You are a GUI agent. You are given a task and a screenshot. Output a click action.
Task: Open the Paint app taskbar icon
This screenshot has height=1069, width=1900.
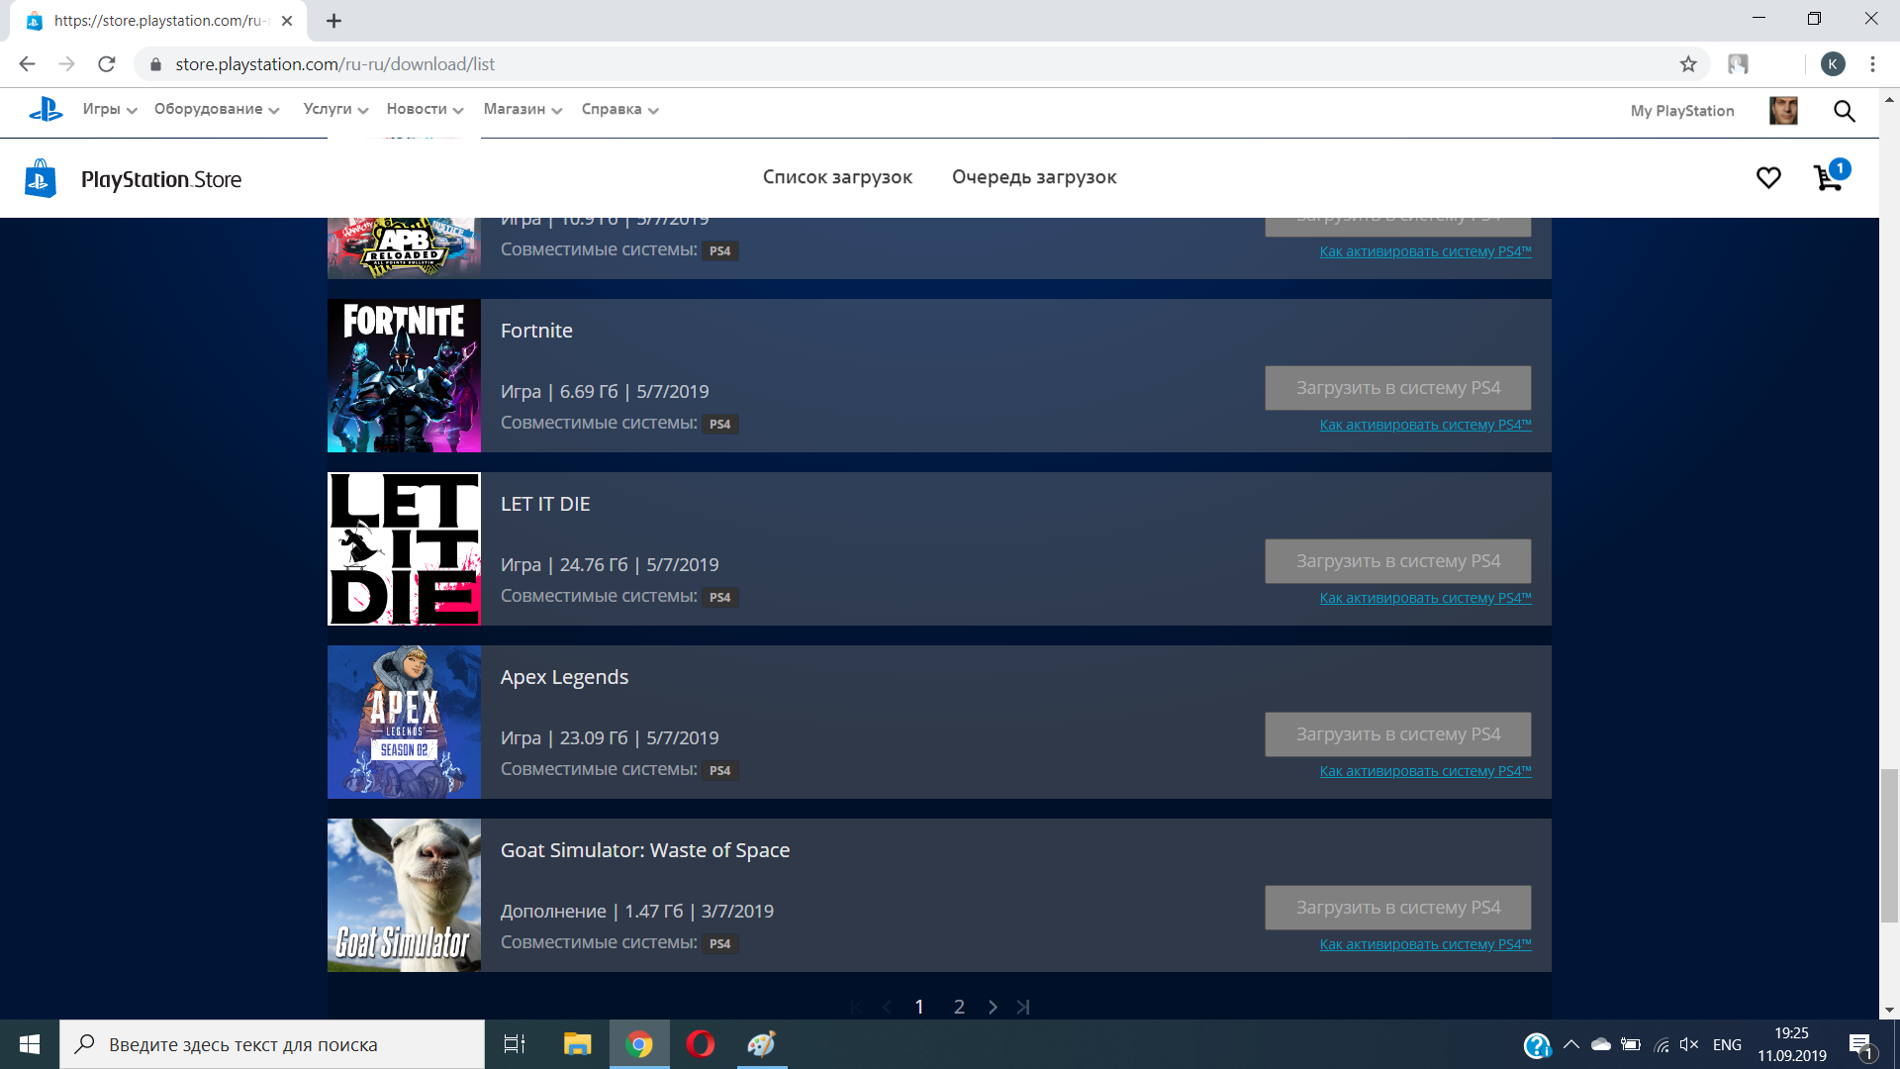(x=762, y=1044)
